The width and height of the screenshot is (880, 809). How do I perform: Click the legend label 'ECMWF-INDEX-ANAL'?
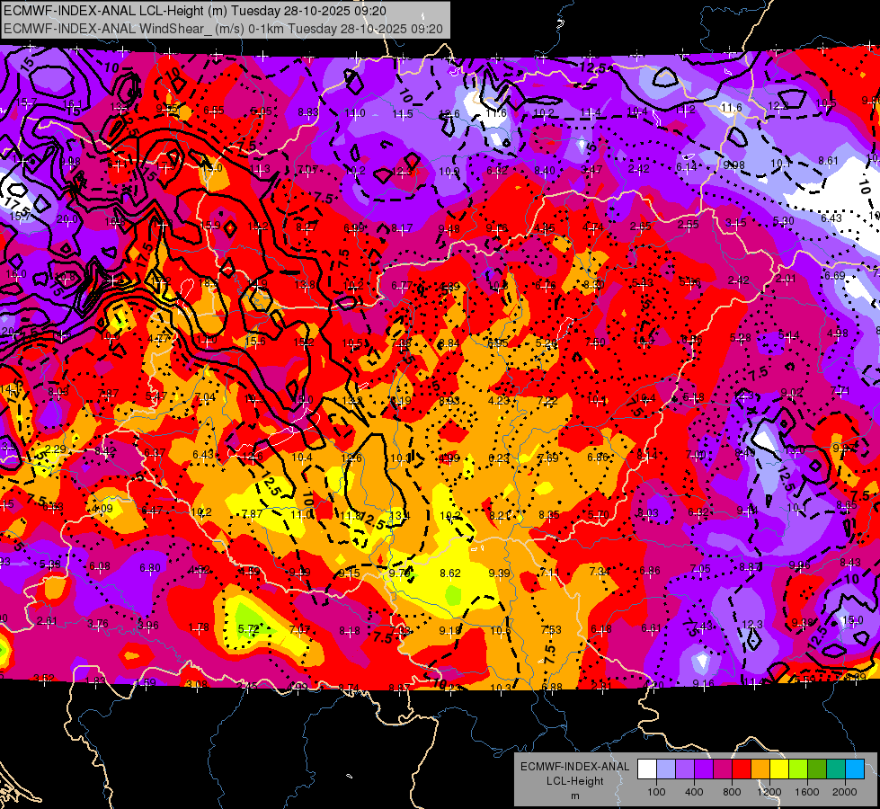point(574,767)
